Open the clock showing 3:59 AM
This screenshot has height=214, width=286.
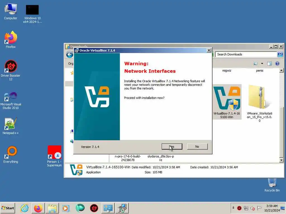[x=272, y=208]
